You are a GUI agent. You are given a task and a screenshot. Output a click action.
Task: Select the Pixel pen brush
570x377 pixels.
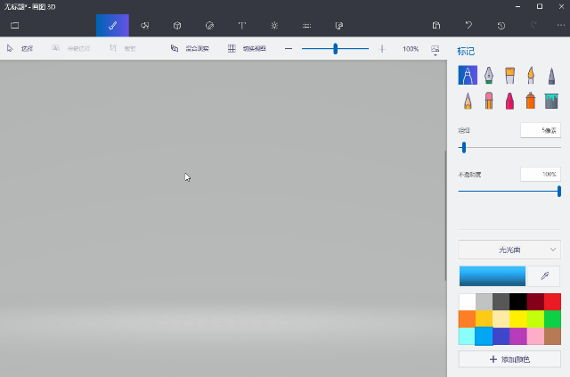pyautogui.click(x=551, y=75)
